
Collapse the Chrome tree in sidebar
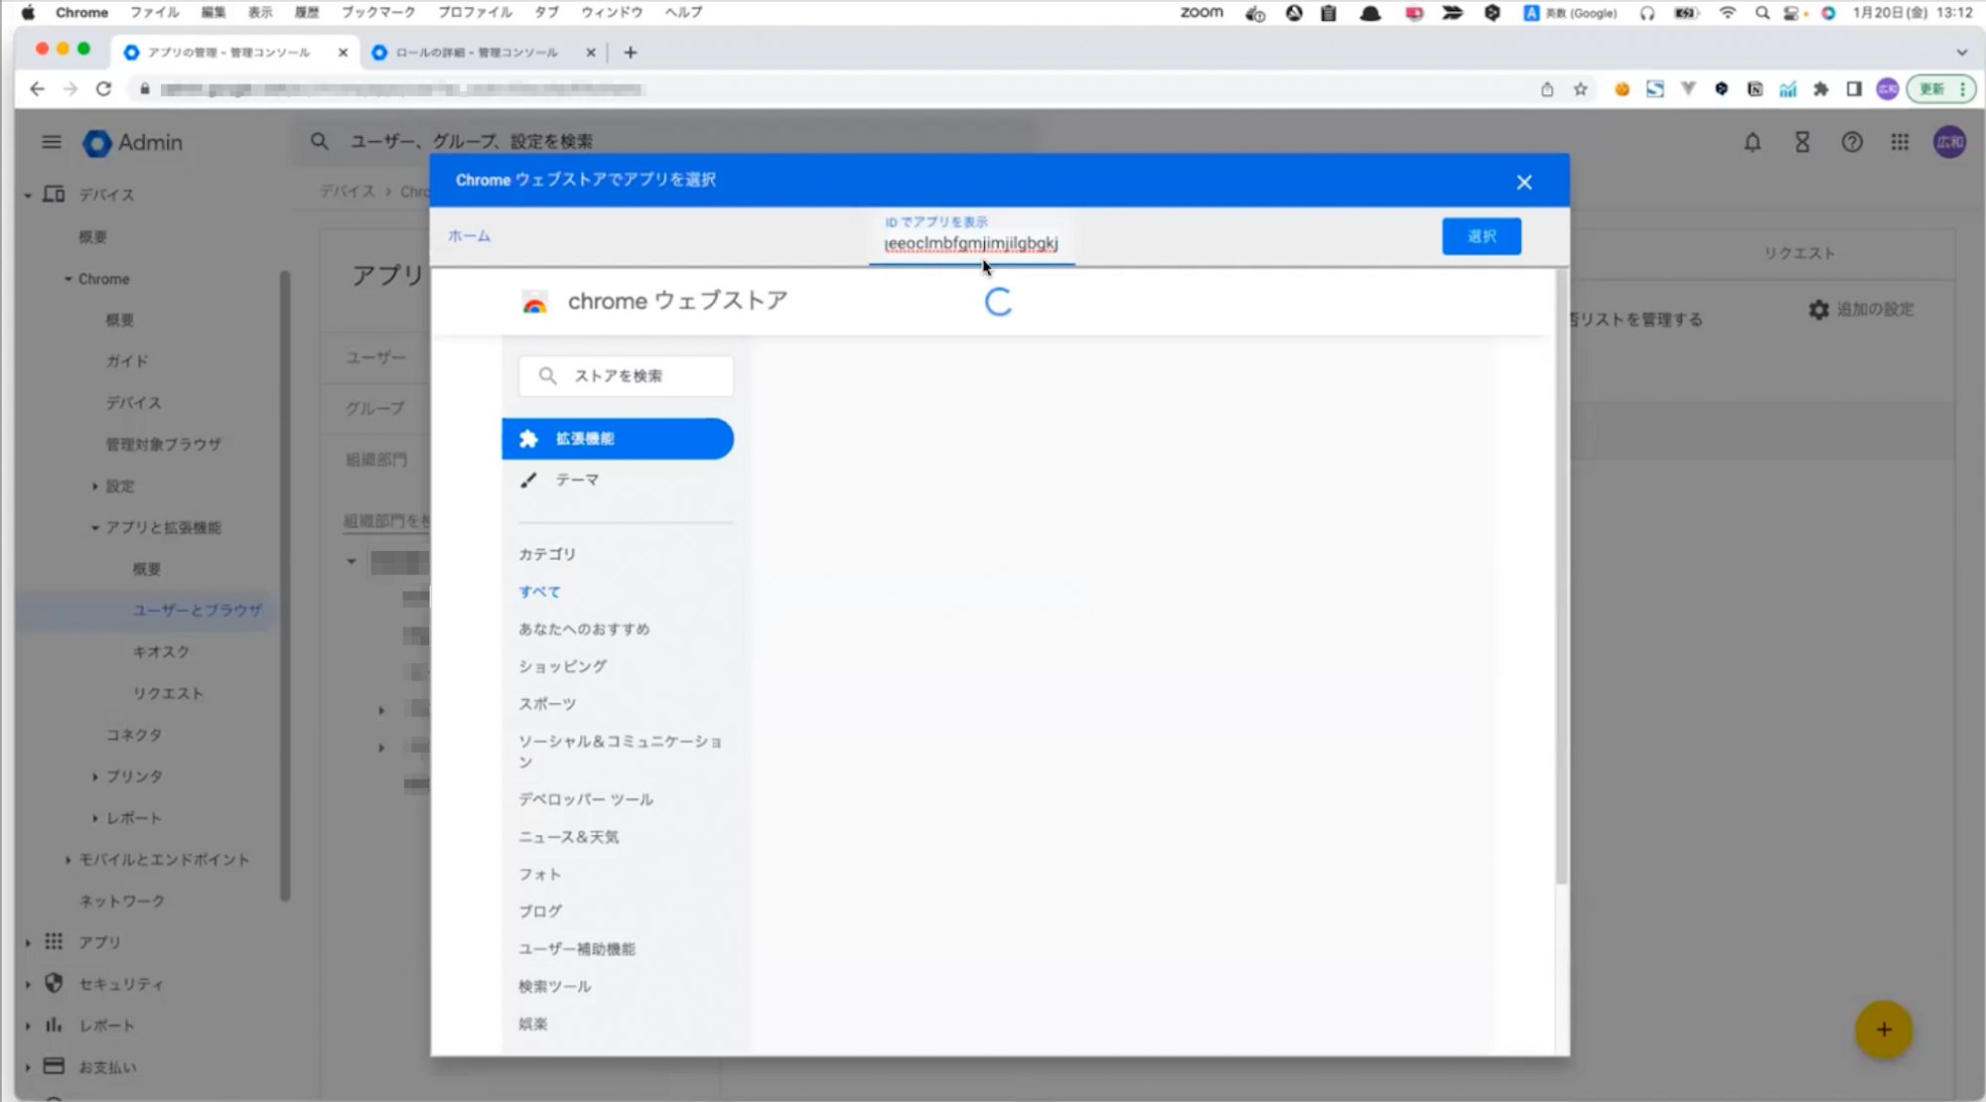tap(68, 279)
